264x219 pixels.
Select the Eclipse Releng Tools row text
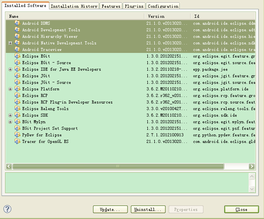45,109
